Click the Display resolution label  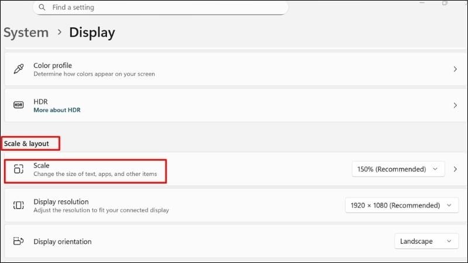click(62, 201)
